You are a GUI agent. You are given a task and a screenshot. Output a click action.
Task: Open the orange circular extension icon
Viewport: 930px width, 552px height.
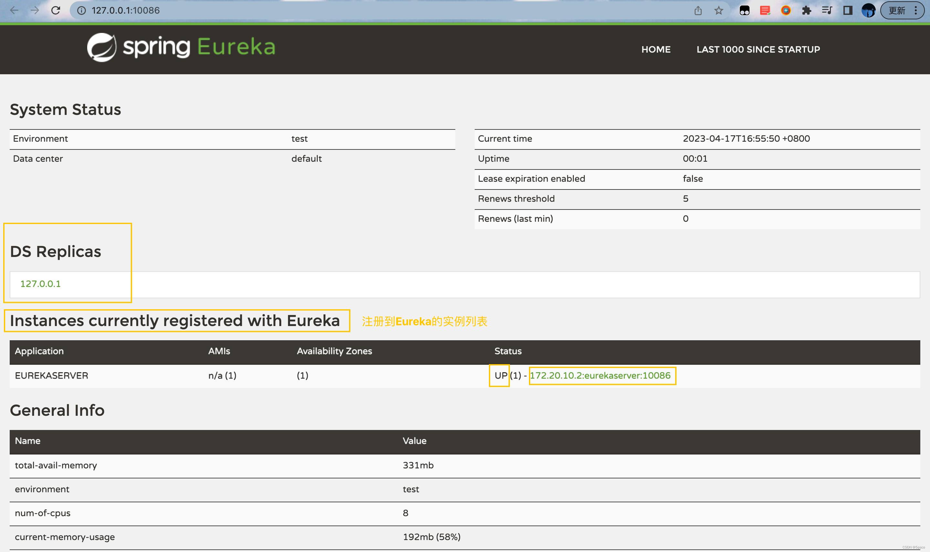(x=786, y=10)
